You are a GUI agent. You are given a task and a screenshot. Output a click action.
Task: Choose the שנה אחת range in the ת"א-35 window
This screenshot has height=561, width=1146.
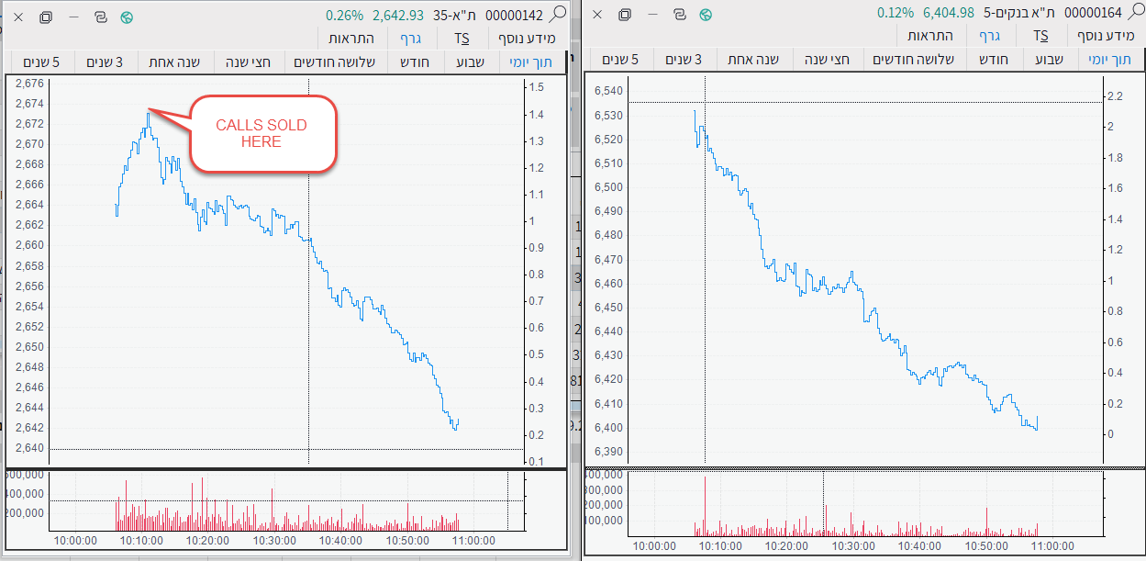[176, 62]
